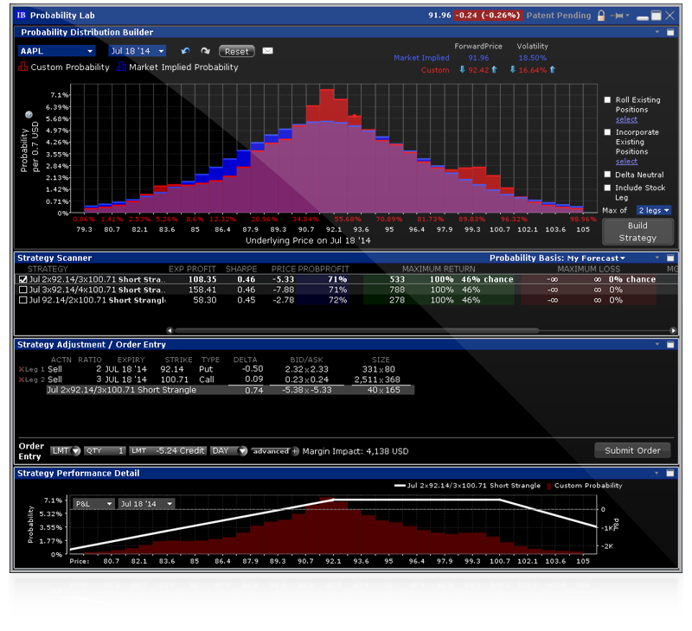Image resolution: width=692 pixels, height=631 pixels.
Task: Redo the probability distribution change
Action: [x=207, y=52]
